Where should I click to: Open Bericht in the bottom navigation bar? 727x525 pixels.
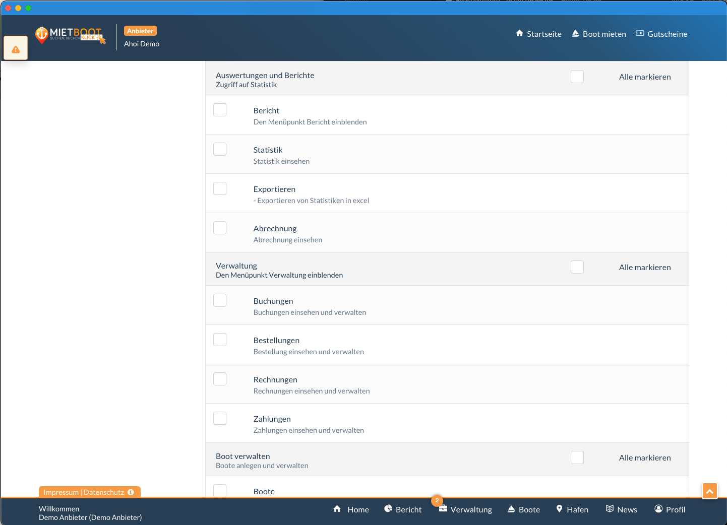tap(403, 509)
